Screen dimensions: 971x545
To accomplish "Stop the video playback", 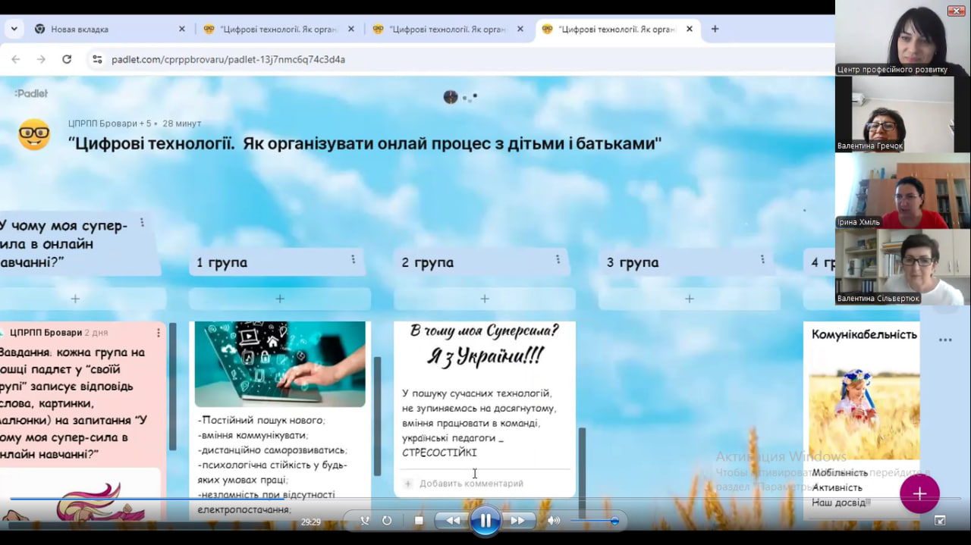I will pyautogui.click(x=419, y=521).
